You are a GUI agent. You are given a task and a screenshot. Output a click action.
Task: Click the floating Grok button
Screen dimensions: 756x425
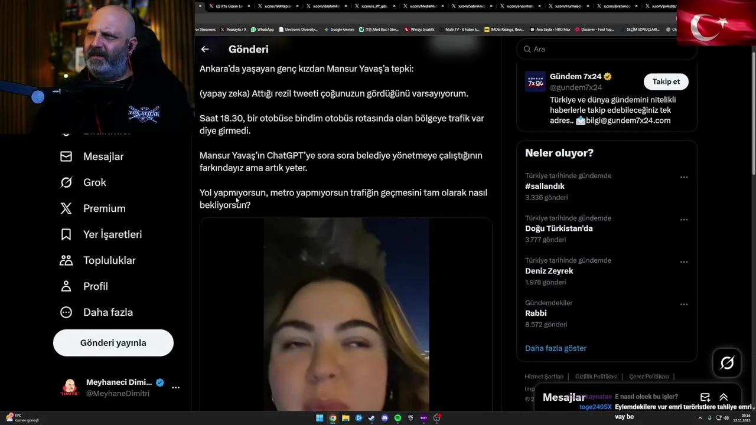coord(727,363)
